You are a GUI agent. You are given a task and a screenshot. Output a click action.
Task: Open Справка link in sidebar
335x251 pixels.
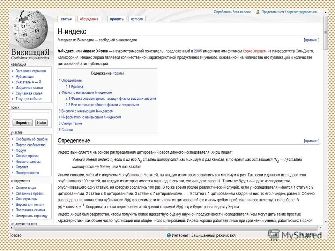22,167
